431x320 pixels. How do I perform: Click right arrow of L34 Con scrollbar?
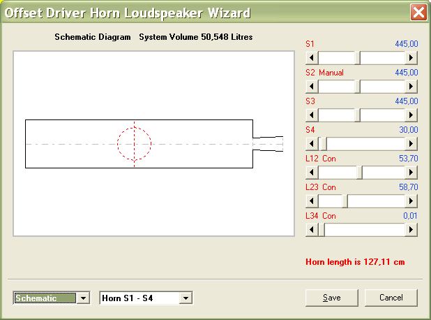point(411,230)
